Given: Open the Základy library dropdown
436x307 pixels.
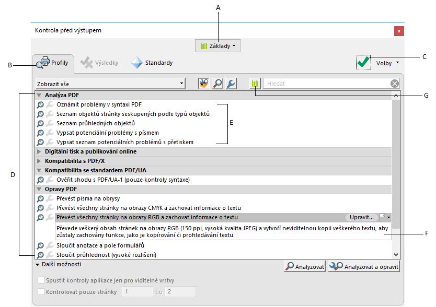Looking at the screenshot, I should tap(217, 46).
